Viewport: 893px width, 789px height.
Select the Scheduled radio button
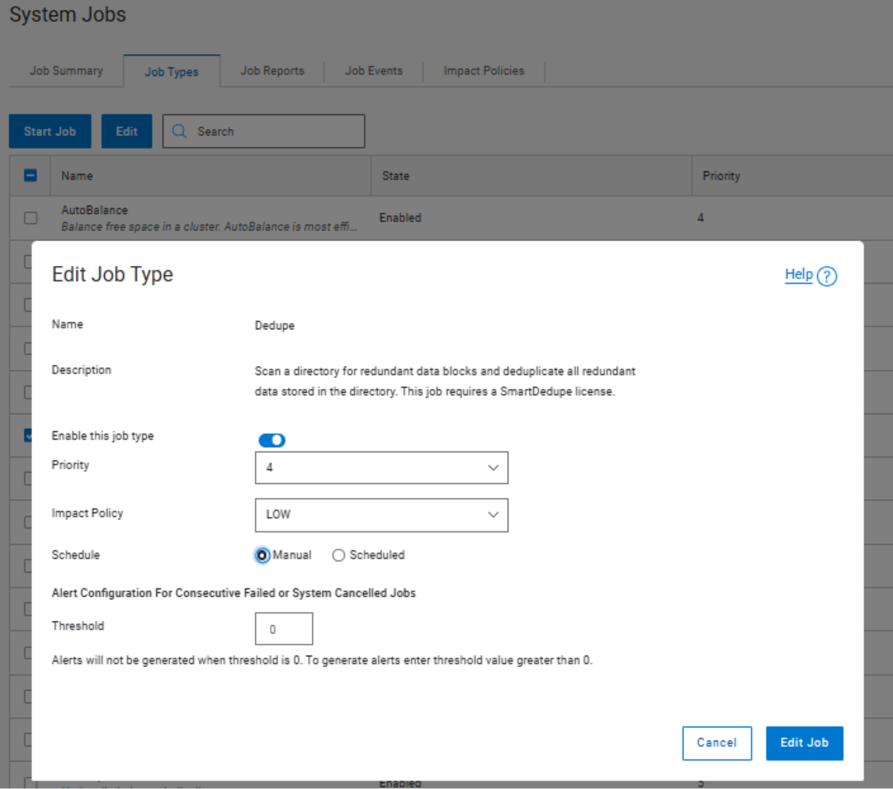tap(339, 555)
